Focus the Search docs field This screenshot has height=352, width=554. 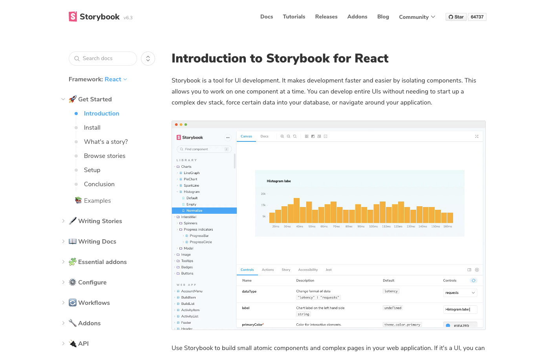tap(103, 59)
